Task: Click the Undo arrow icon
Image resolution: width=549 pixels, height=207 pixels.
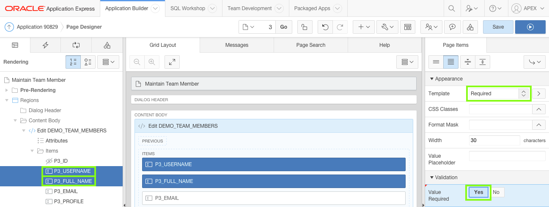Action: tap(325, 27)
